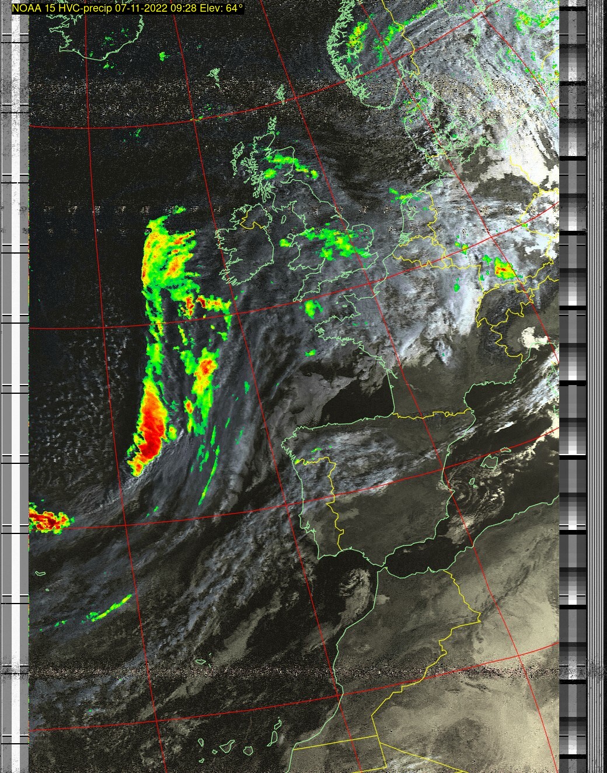Click the Madeira island outline
Image resolution: width=607 pixels, height=773 pixels.
tap(203, 662)
